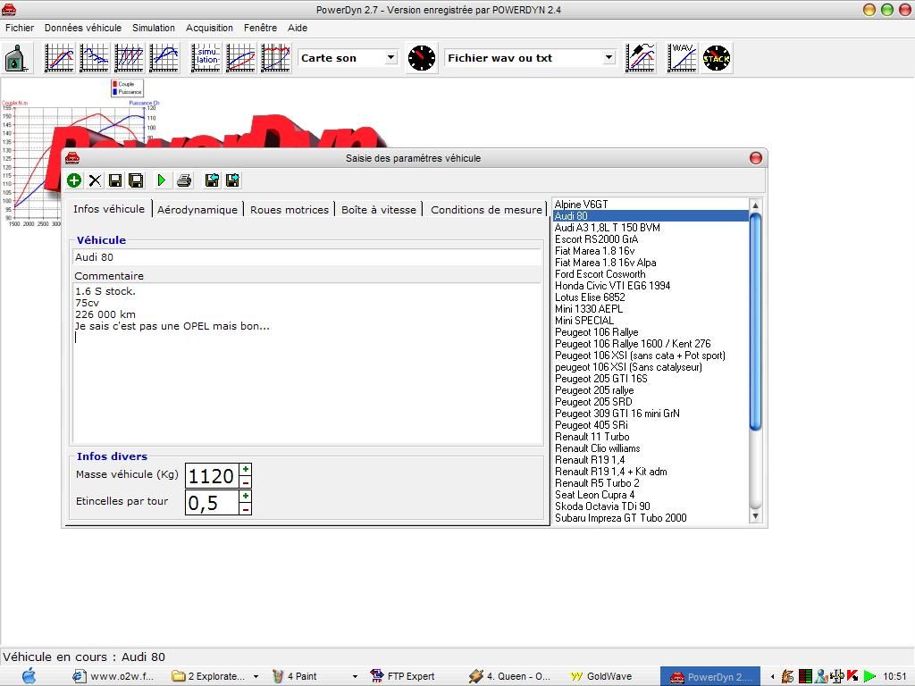The width and height of the screenshot is (915, 686).
Task: Click the graph icon with a plug cable
Action: point(641,58)
